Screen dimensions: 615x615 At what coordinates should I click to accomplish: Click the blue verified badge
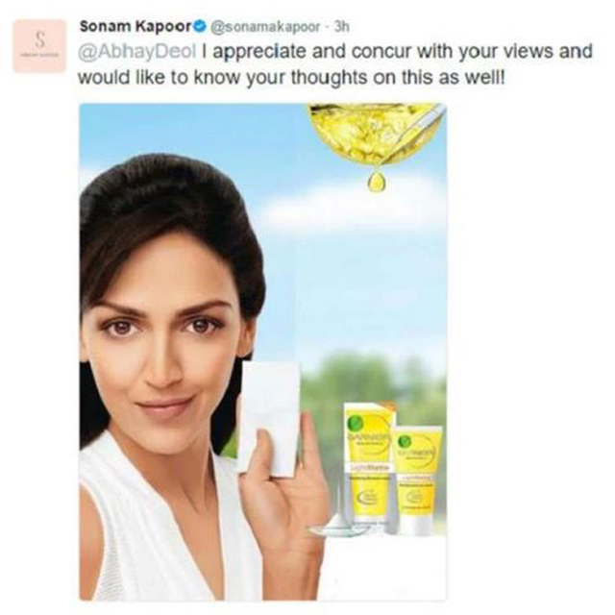pos(201,26)
